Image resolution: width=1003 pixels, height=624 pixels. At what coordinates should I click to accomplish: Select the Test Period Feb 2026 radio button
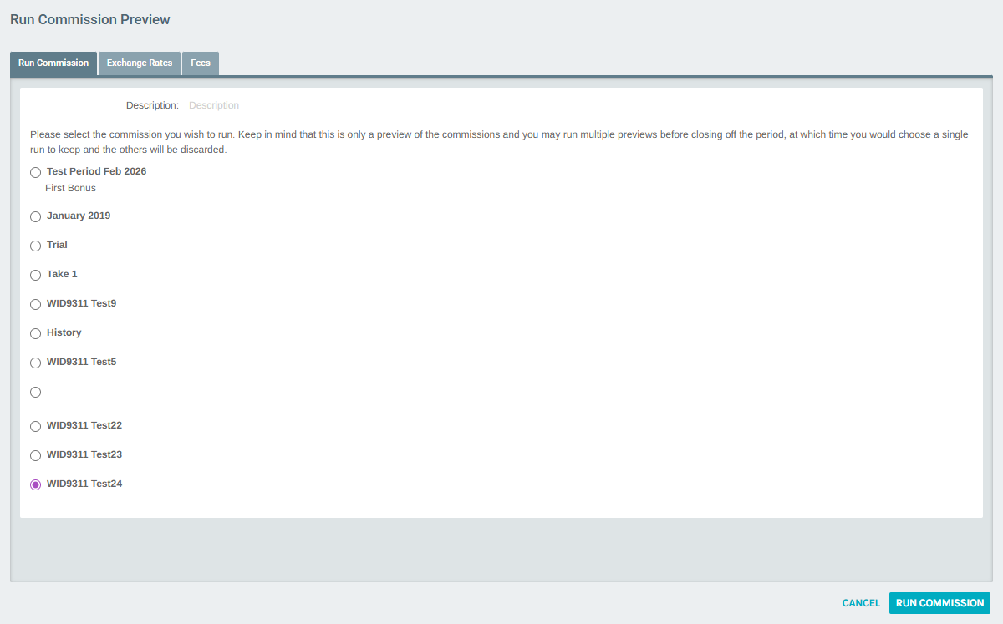[x=35, y=172]
